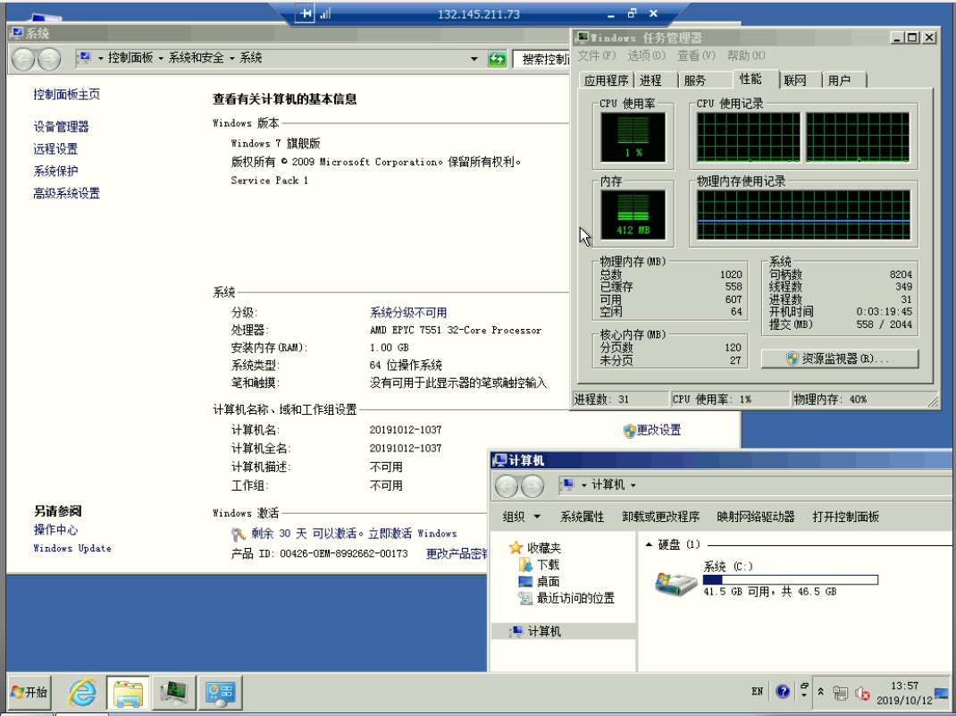Click the 搜索控制面板 search box
This screenshot has height=716, width=956.
click(541, 59)
